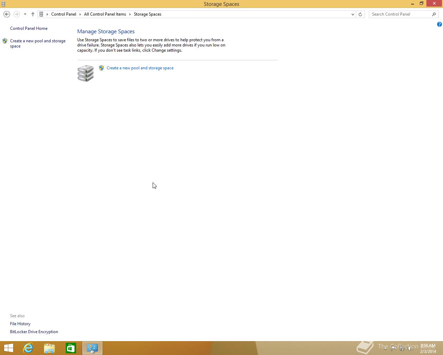Go up one level with Up arrow
The height and width of the screenshot is (355, 443).
pyautogui.click(x=33, y=14)
